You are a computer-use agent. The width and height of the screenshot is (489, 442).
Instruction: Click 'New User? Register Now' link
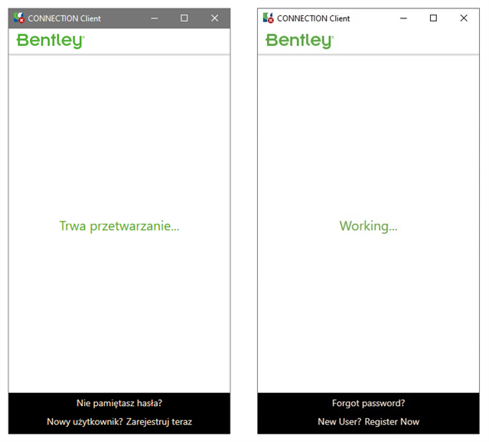tap(368, 422)
